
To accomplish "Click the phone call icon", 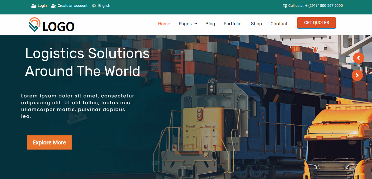I will click(x=285, y=6).
